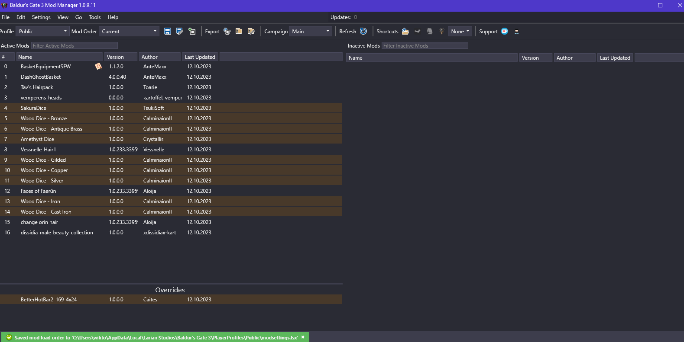Select Wood Dice - Antique Brass mod

pos(171,128)
